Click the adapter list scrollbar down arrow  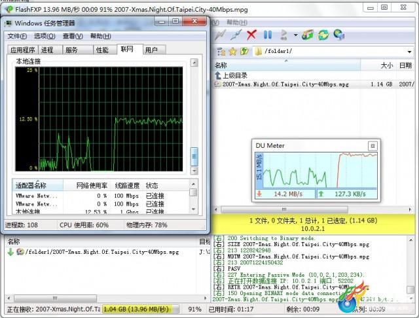tap(194, 209)
